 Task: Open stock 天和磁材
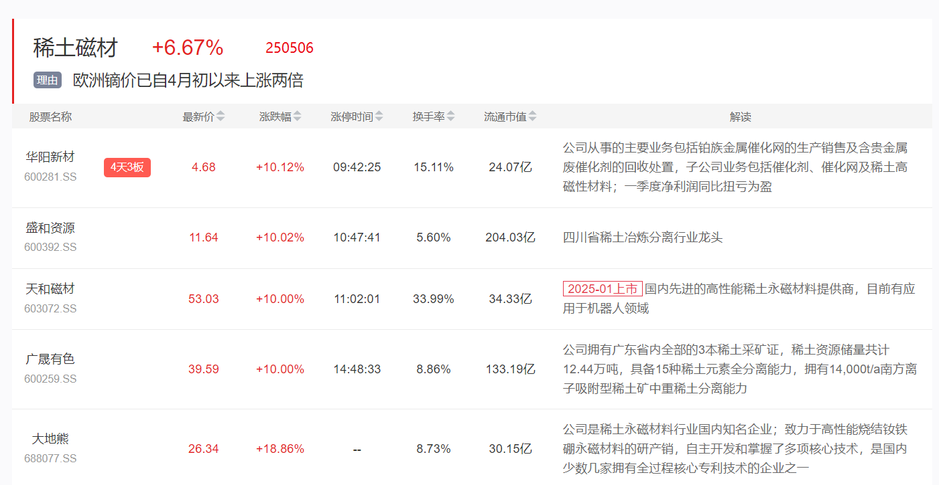tap(50, 289)
